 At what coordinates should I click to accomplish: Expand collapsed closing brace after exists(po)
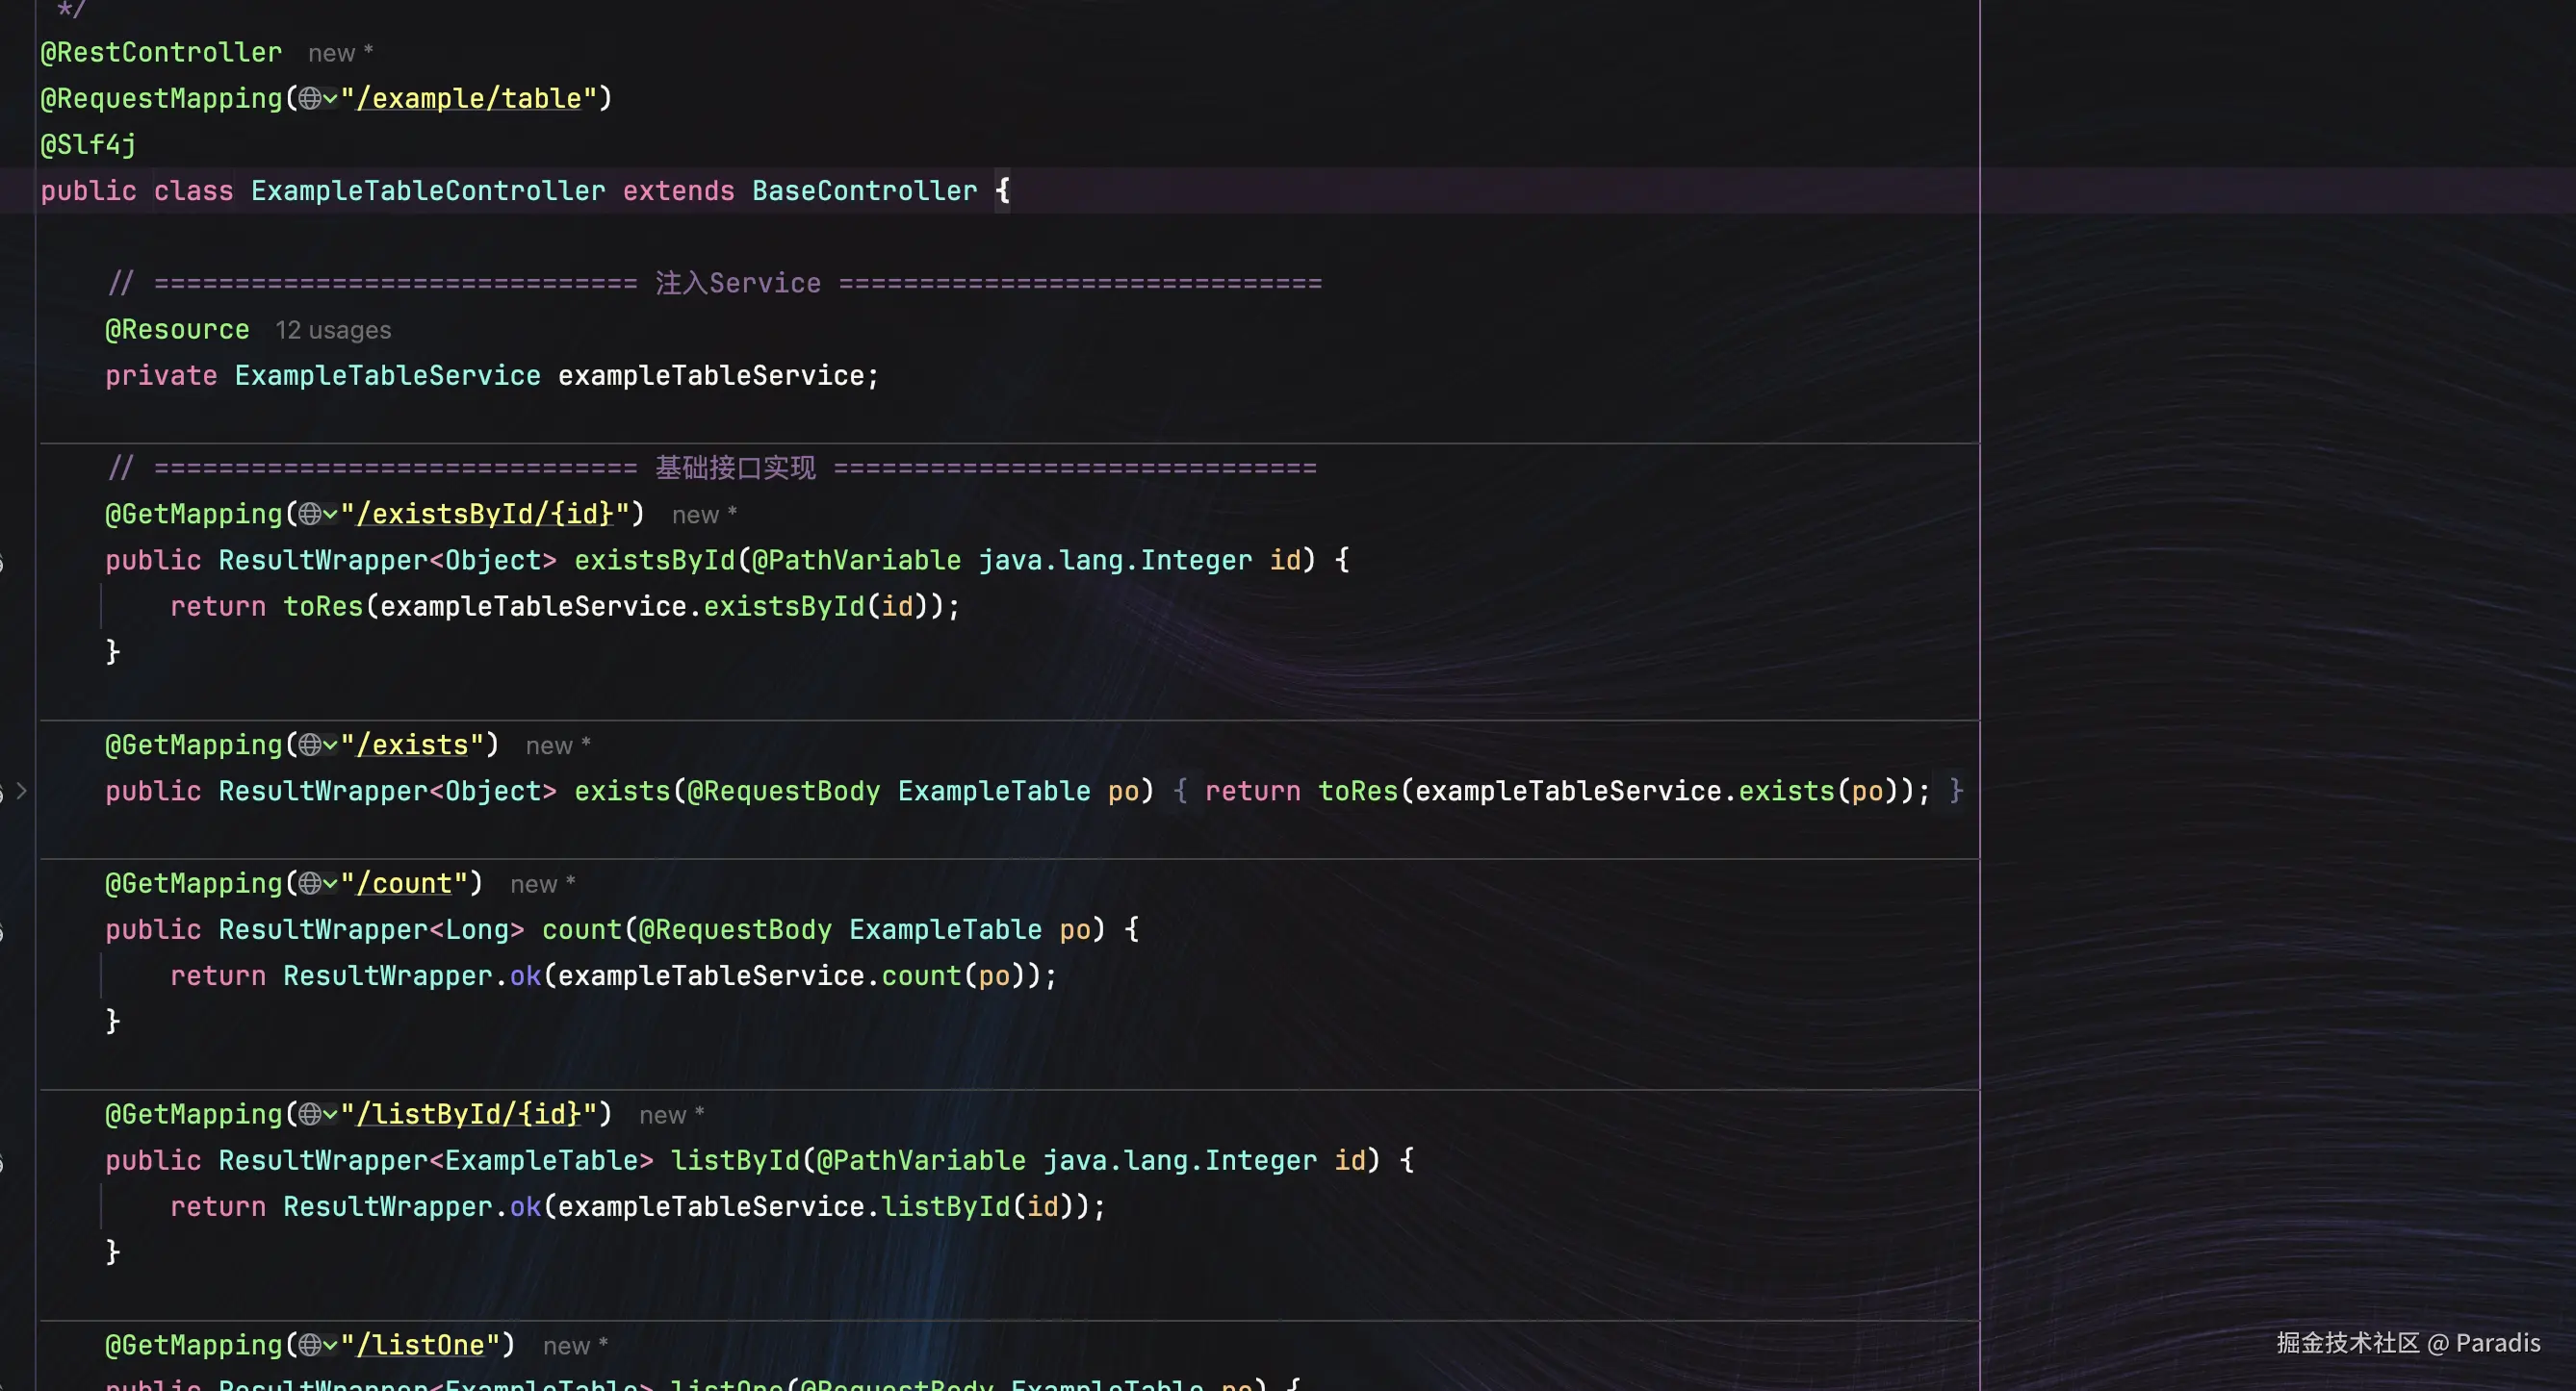pyautogui.click(x=1956, y=792)
